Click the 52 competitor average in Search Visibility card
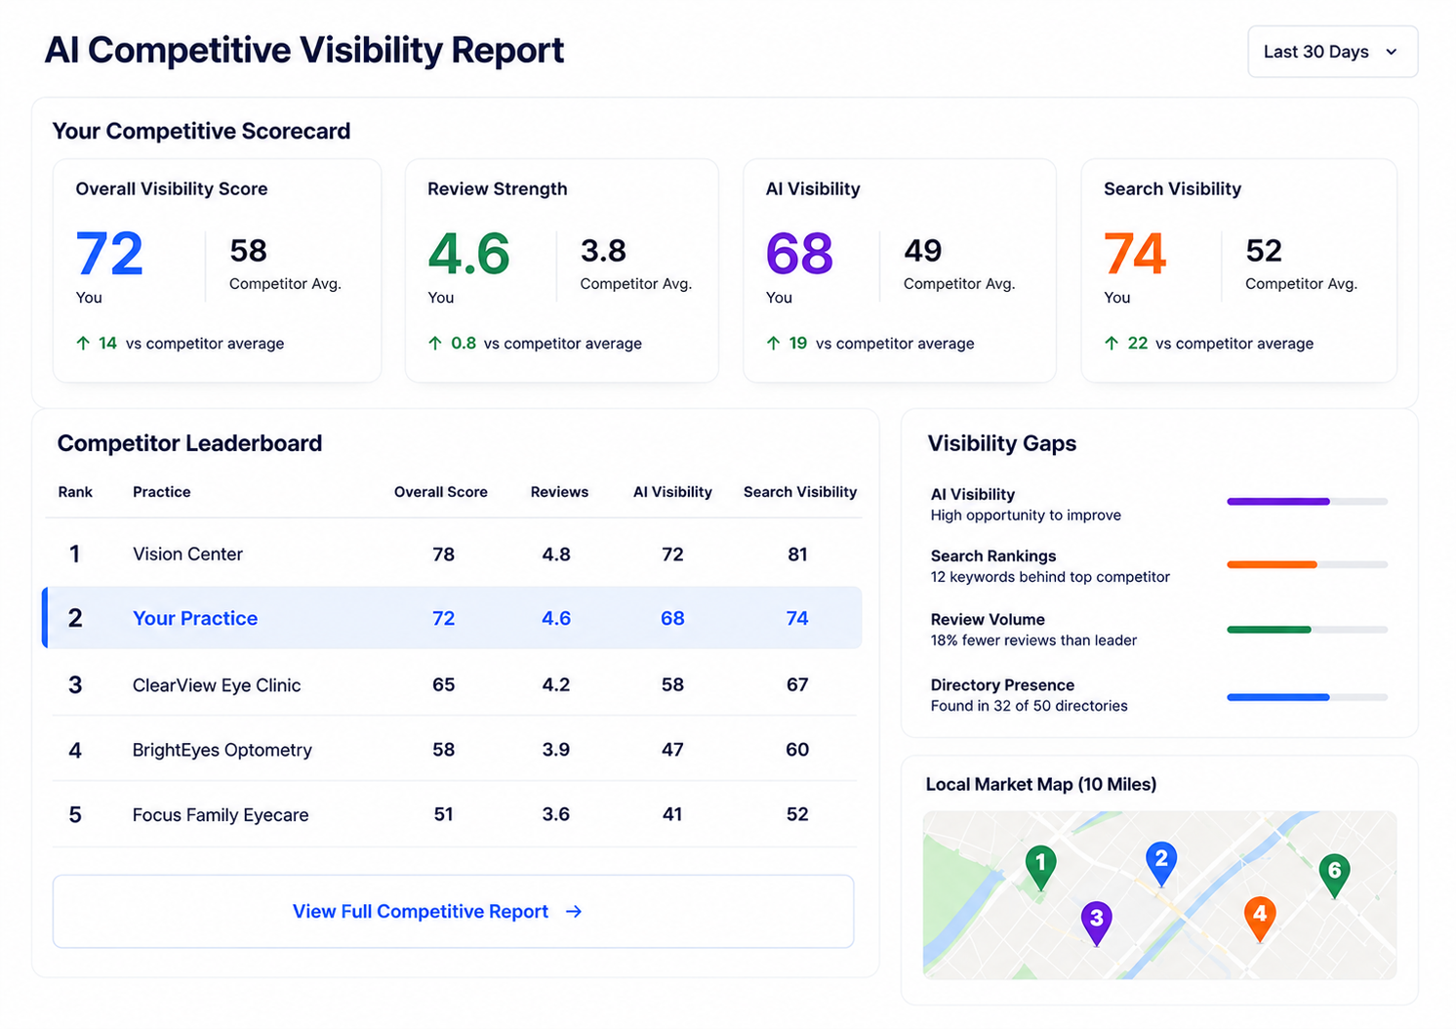This screenshot has height=1029, width=1456. pyautogui.click(x=1264, y=251)
